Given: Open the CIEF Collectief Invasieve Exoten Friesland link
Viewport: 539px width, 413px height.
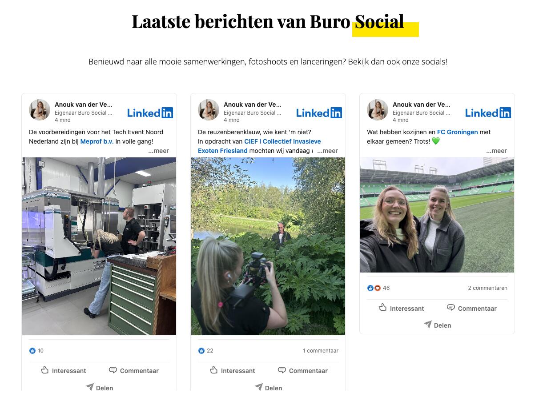Looking at the screenshot, I should (x=259, y=146).
